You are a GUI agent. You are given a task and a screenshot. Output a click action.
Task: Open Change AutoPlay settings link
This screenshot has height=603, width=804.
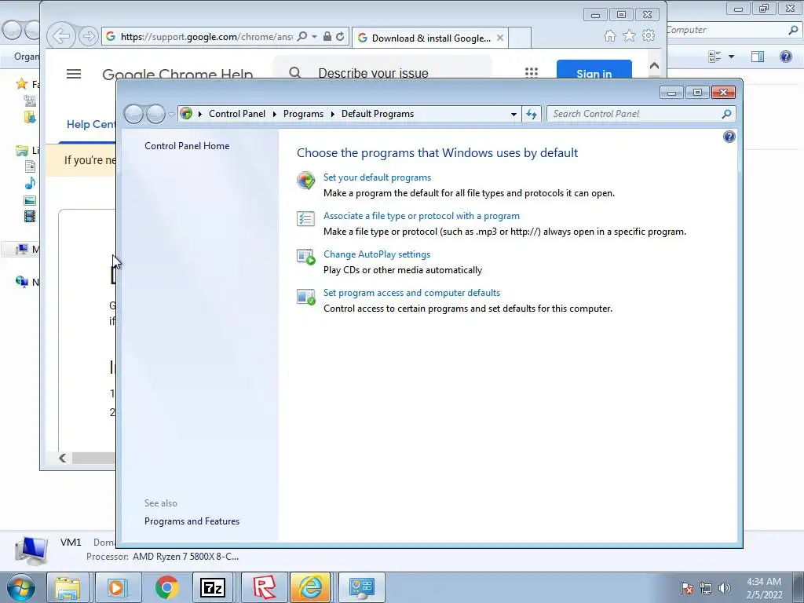[x=376, y=254]
